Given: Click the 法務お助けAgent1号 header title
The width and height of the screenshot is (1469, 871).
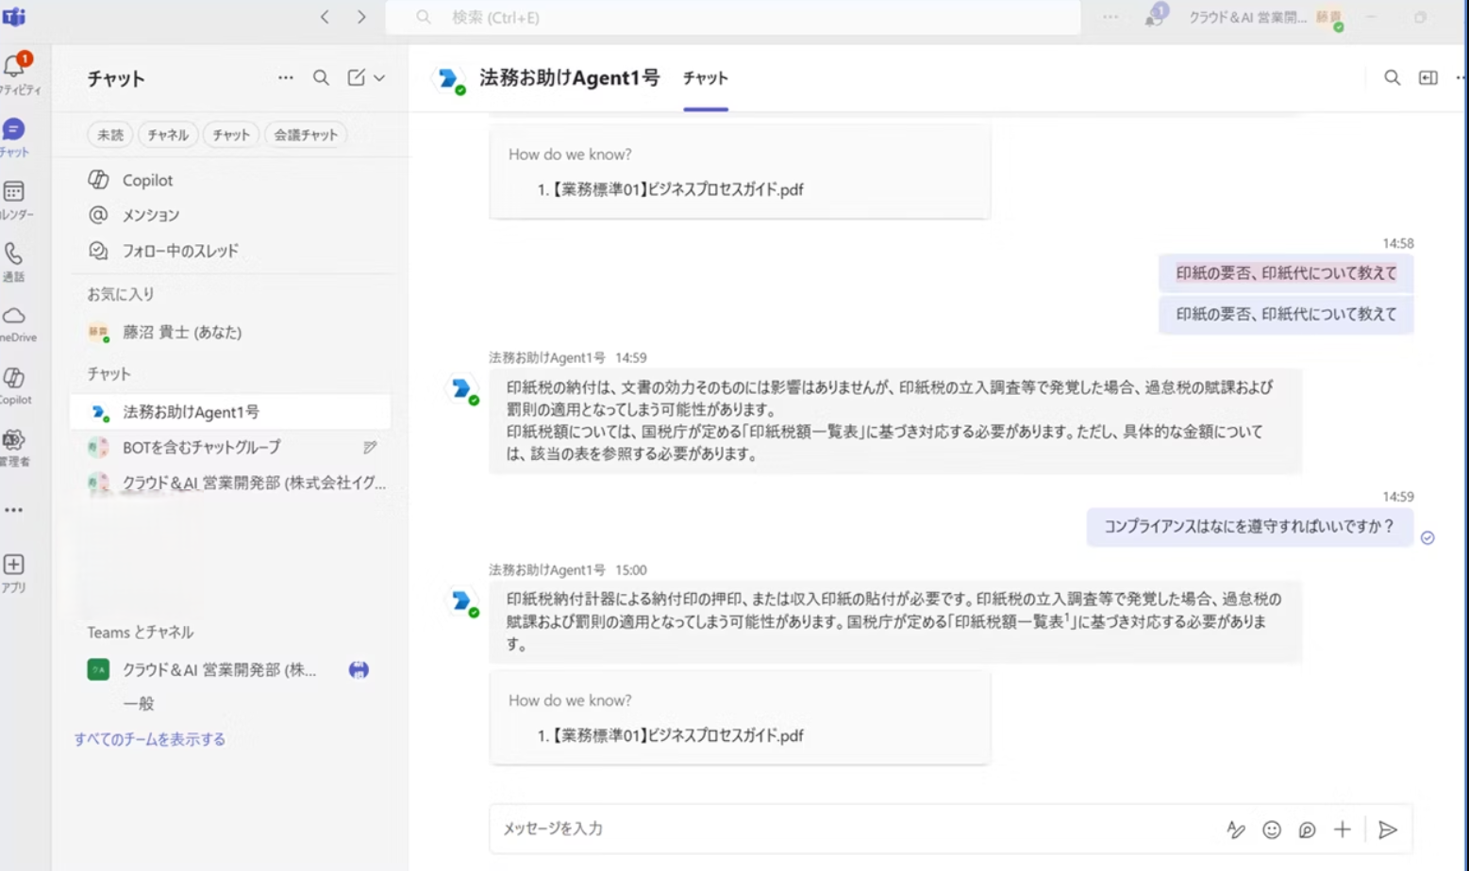Looking at the screenshot, I should click(x=569, y=78).
